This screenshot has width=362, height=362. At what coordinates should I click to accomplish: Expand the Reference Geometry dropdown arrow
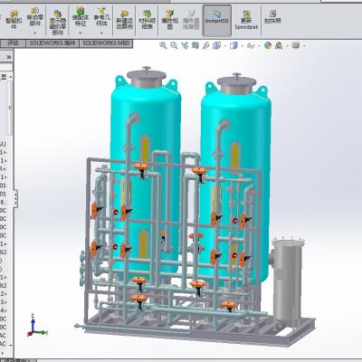(x=102, y=33)
